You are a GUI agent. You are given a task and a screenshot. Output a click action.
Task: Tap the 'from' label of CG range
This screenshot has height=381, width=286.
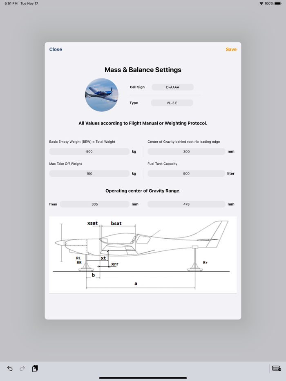53,204
